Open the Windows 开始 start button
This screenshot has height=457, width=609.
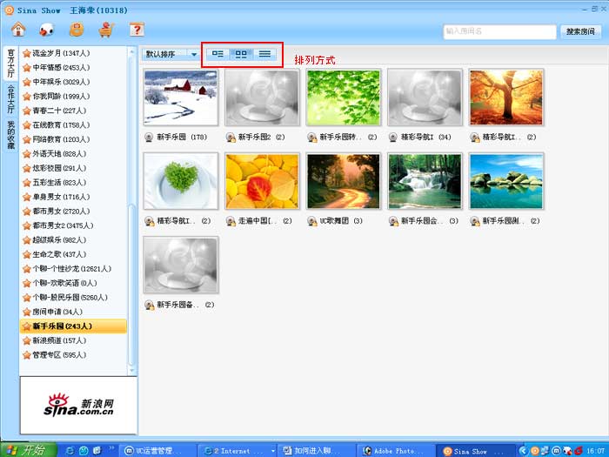pos(29,450)
